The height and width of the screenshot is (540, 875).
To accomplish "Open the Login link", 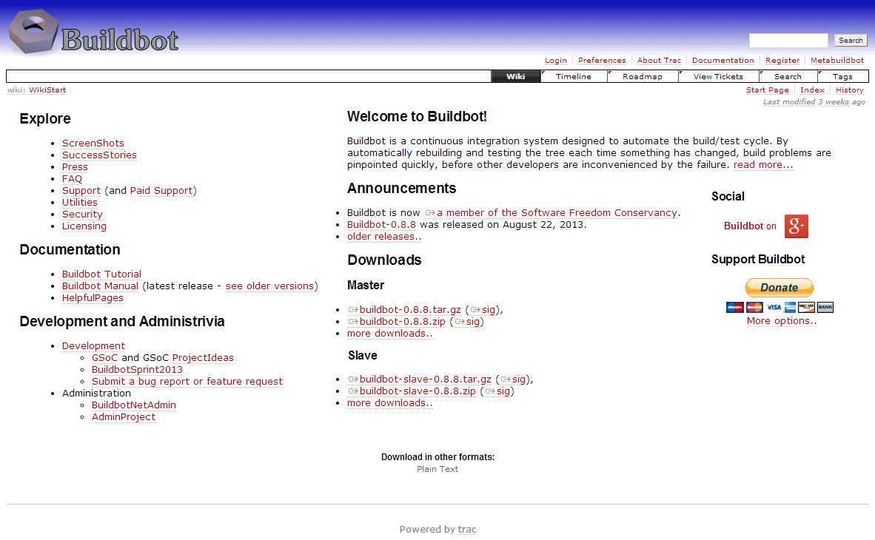I will 555,60.
